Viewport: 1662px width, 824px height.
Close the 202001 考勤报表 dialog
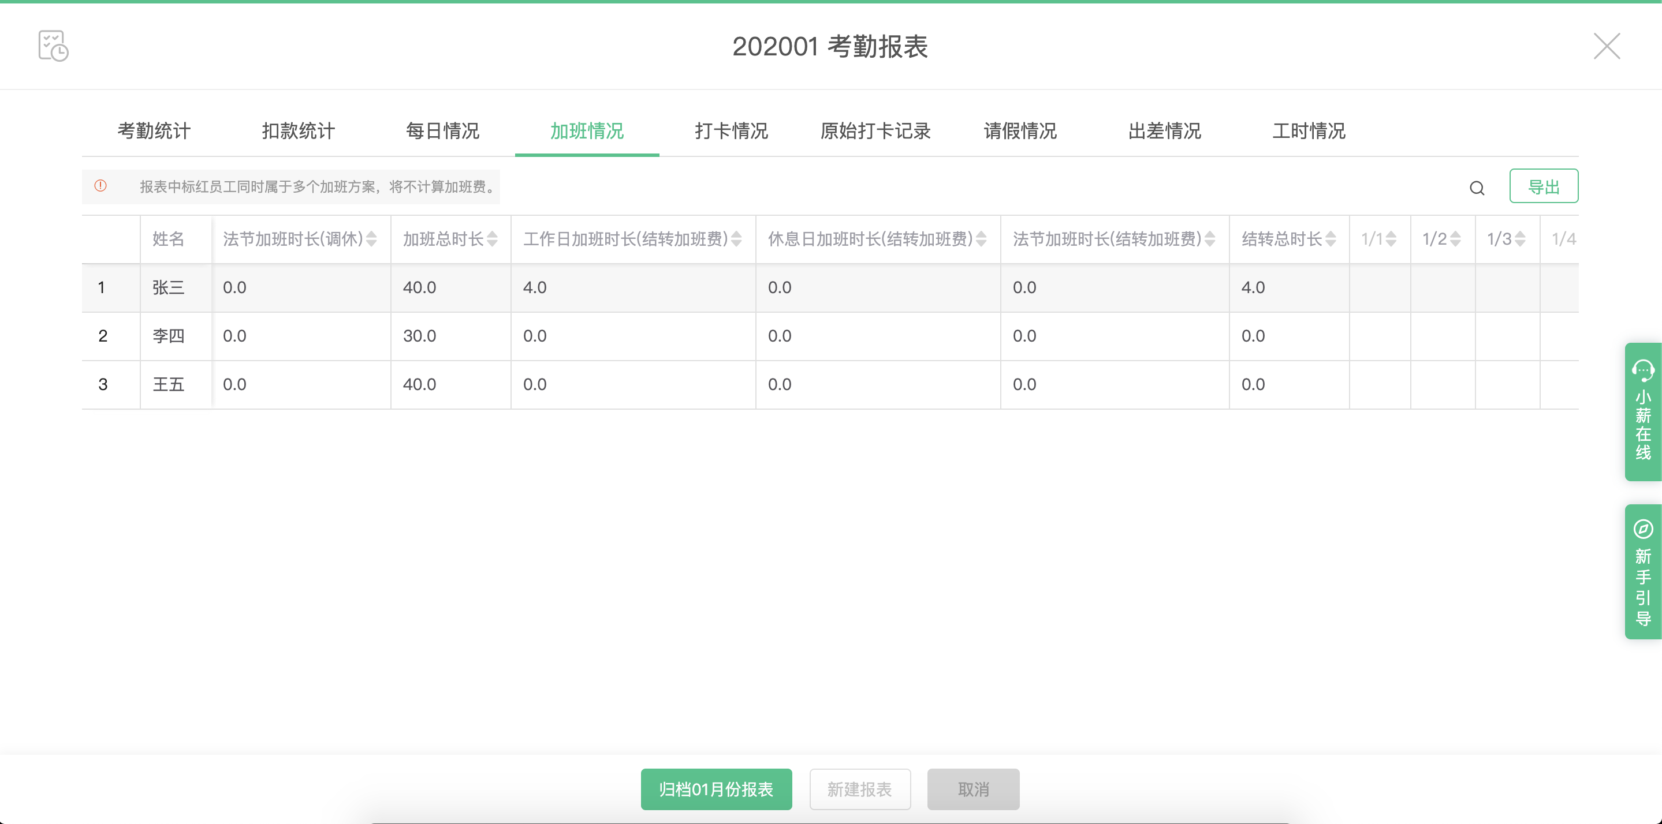click(1607, 46)
